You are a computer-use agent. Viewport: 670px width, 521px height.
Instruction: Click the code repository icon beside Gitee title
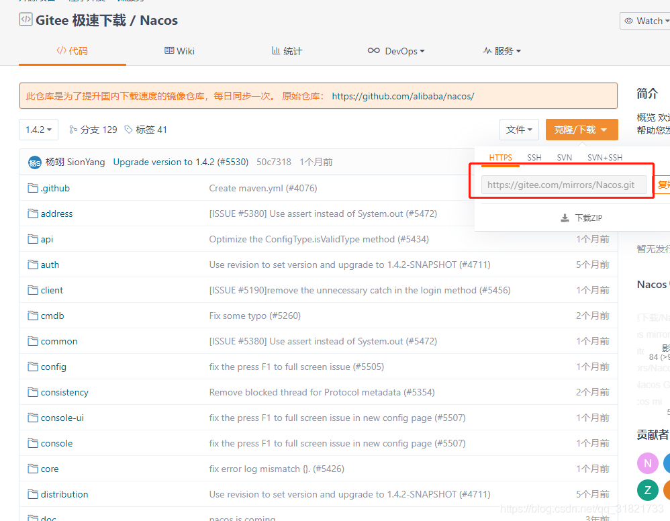26,19
